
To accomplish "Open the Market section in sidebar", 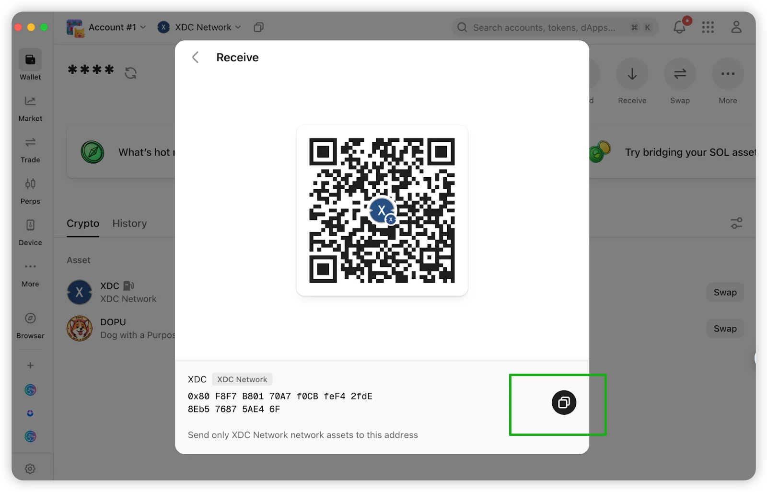I will pos(30,108).
